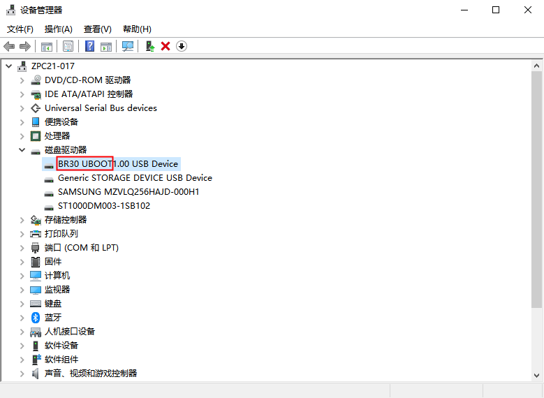Click the red X uninstall device icon
The height and width of the screenshot is (398, 544).
click(x=166, y=46)
